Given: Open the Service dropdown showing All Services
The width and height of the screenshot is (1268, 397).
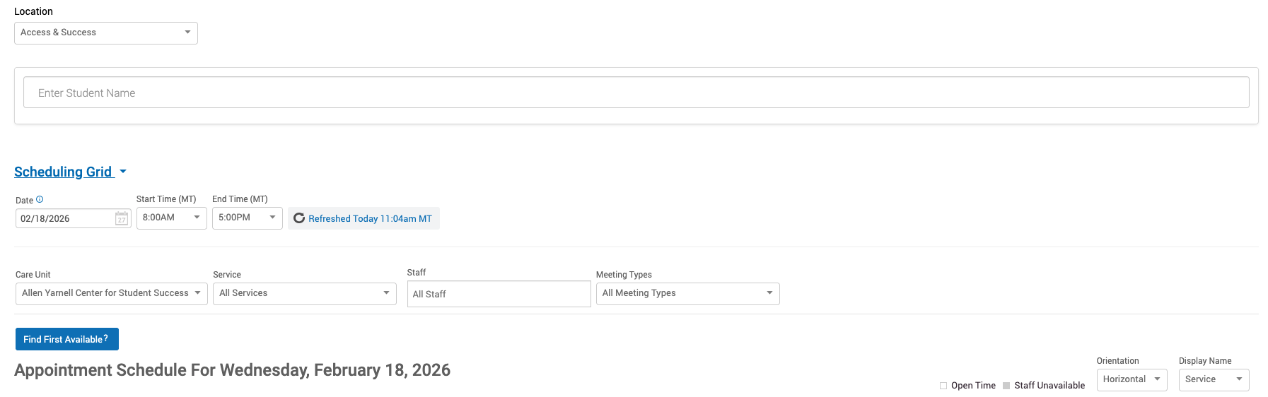Looking at the screenshot, I should [305, 294].
